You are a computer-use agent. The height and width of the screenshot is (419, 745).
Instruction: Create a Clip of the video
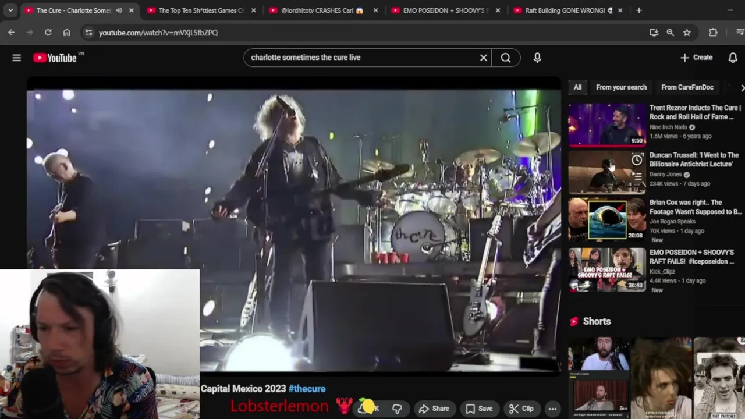click(521, 409)
